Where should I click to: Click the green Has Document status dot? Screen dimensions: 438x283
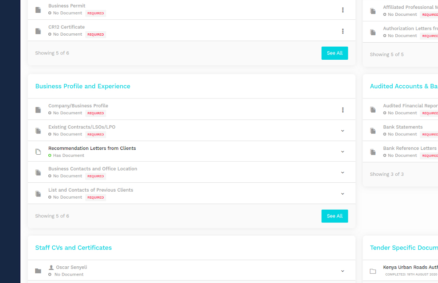[x=50, y=155]
